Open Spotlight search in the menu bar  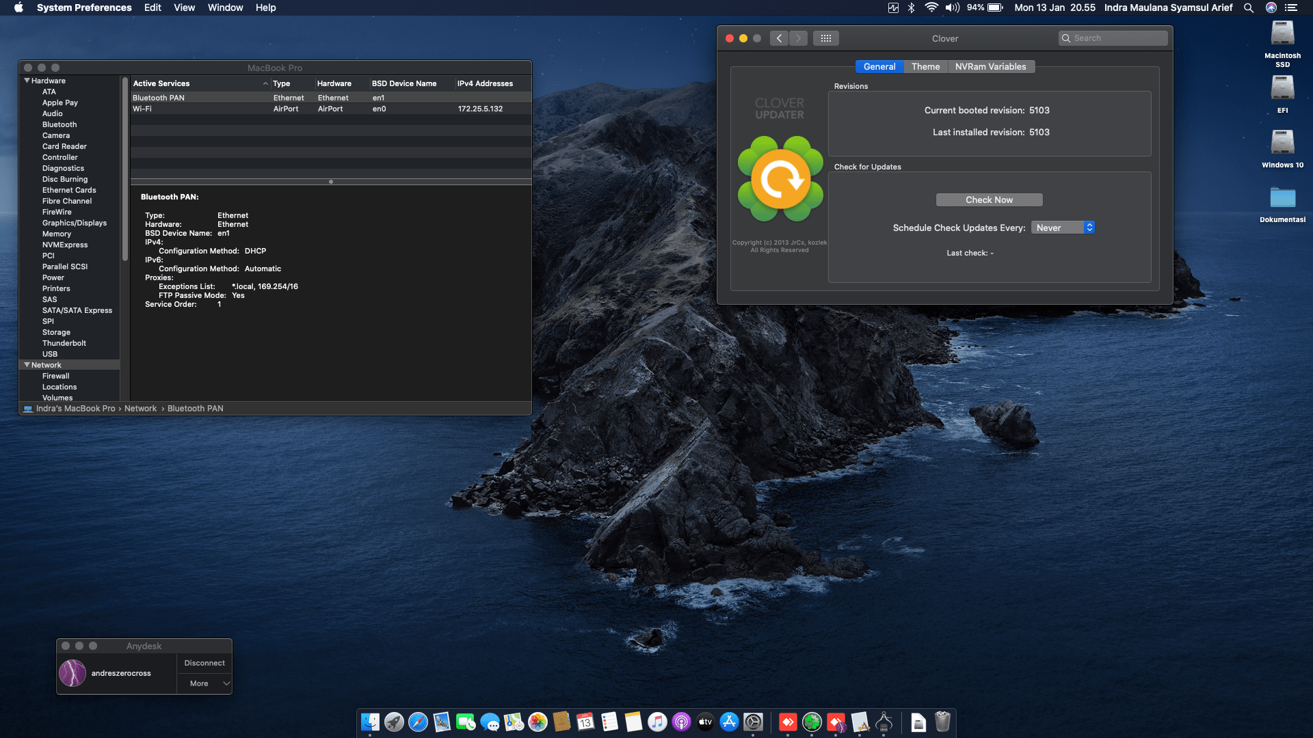coord(1249,8)
